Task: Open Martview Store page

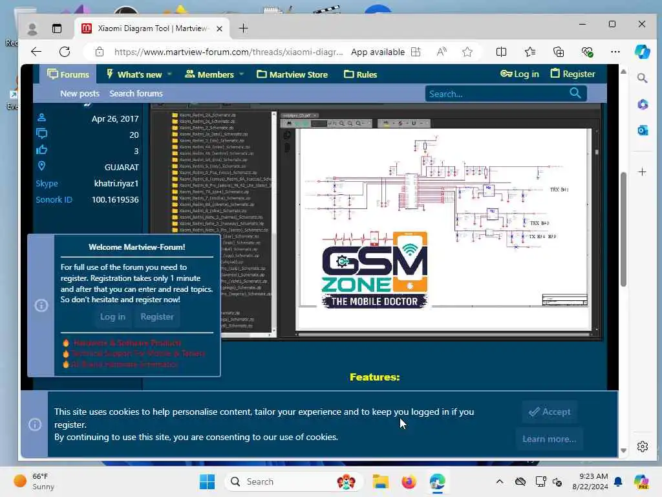Action: tap(292, 74)
